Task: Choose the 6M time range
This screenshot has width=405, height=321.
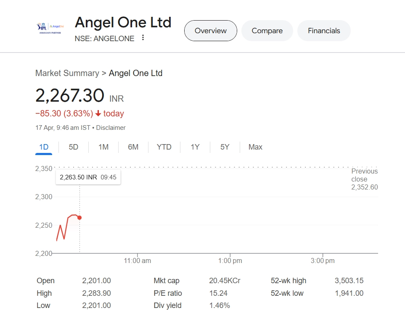Action: click(x=133, y=147)
